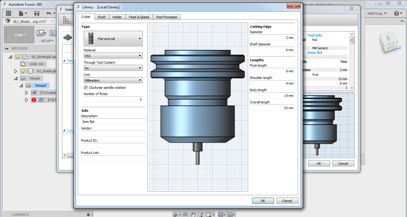Collapse the Setups tree node

click(x=16, y=78)
